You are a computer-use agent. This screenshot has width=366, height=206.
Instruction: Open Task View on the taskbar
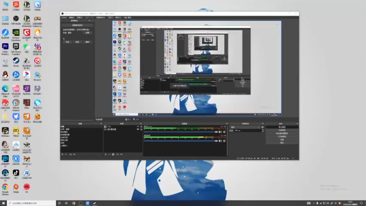point(66,203)
